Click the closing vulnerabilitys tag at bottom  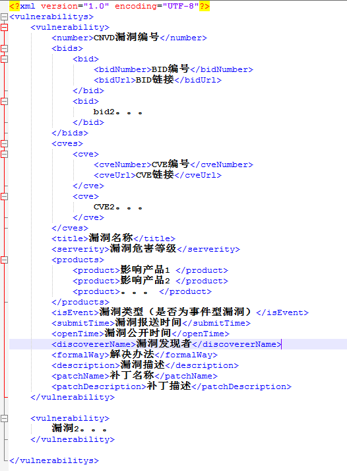[54, 460]
